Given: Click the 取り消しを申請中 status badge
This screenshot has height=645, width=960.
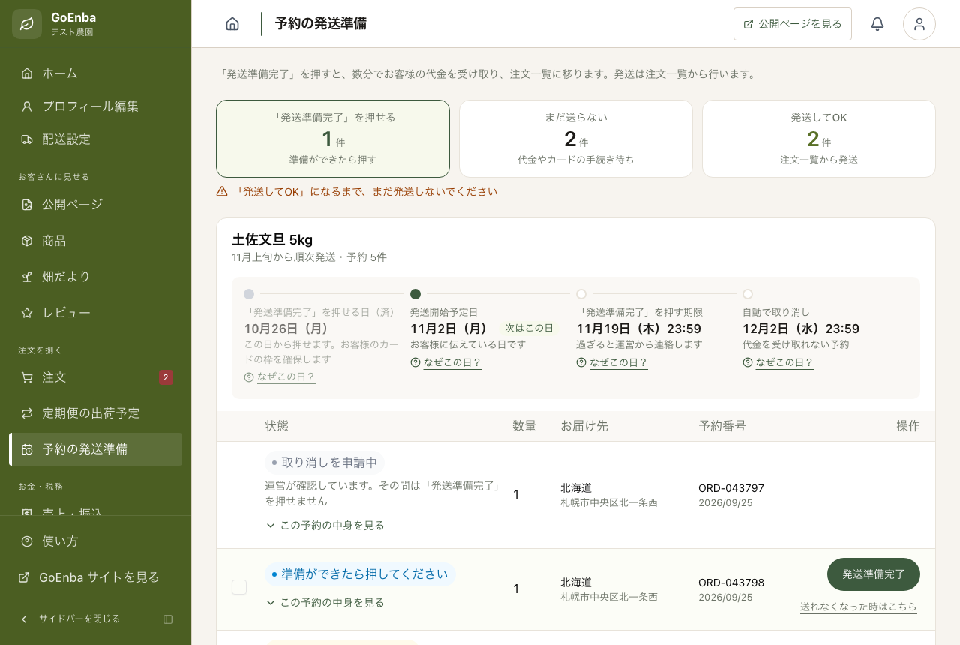Looking at the screenshot, I should coord(325,463).
